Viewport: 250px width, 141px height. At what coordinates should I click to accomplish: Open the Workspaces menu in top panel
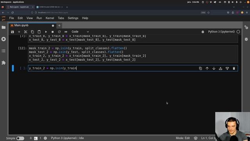click(6, 2)
